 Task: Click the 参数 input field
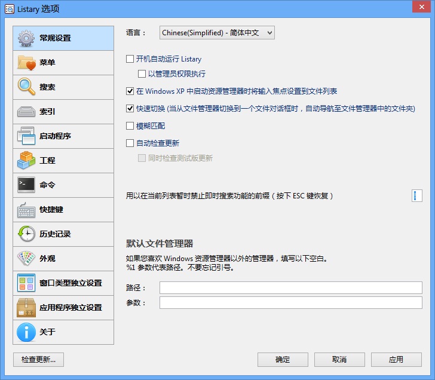pos(290,303)
